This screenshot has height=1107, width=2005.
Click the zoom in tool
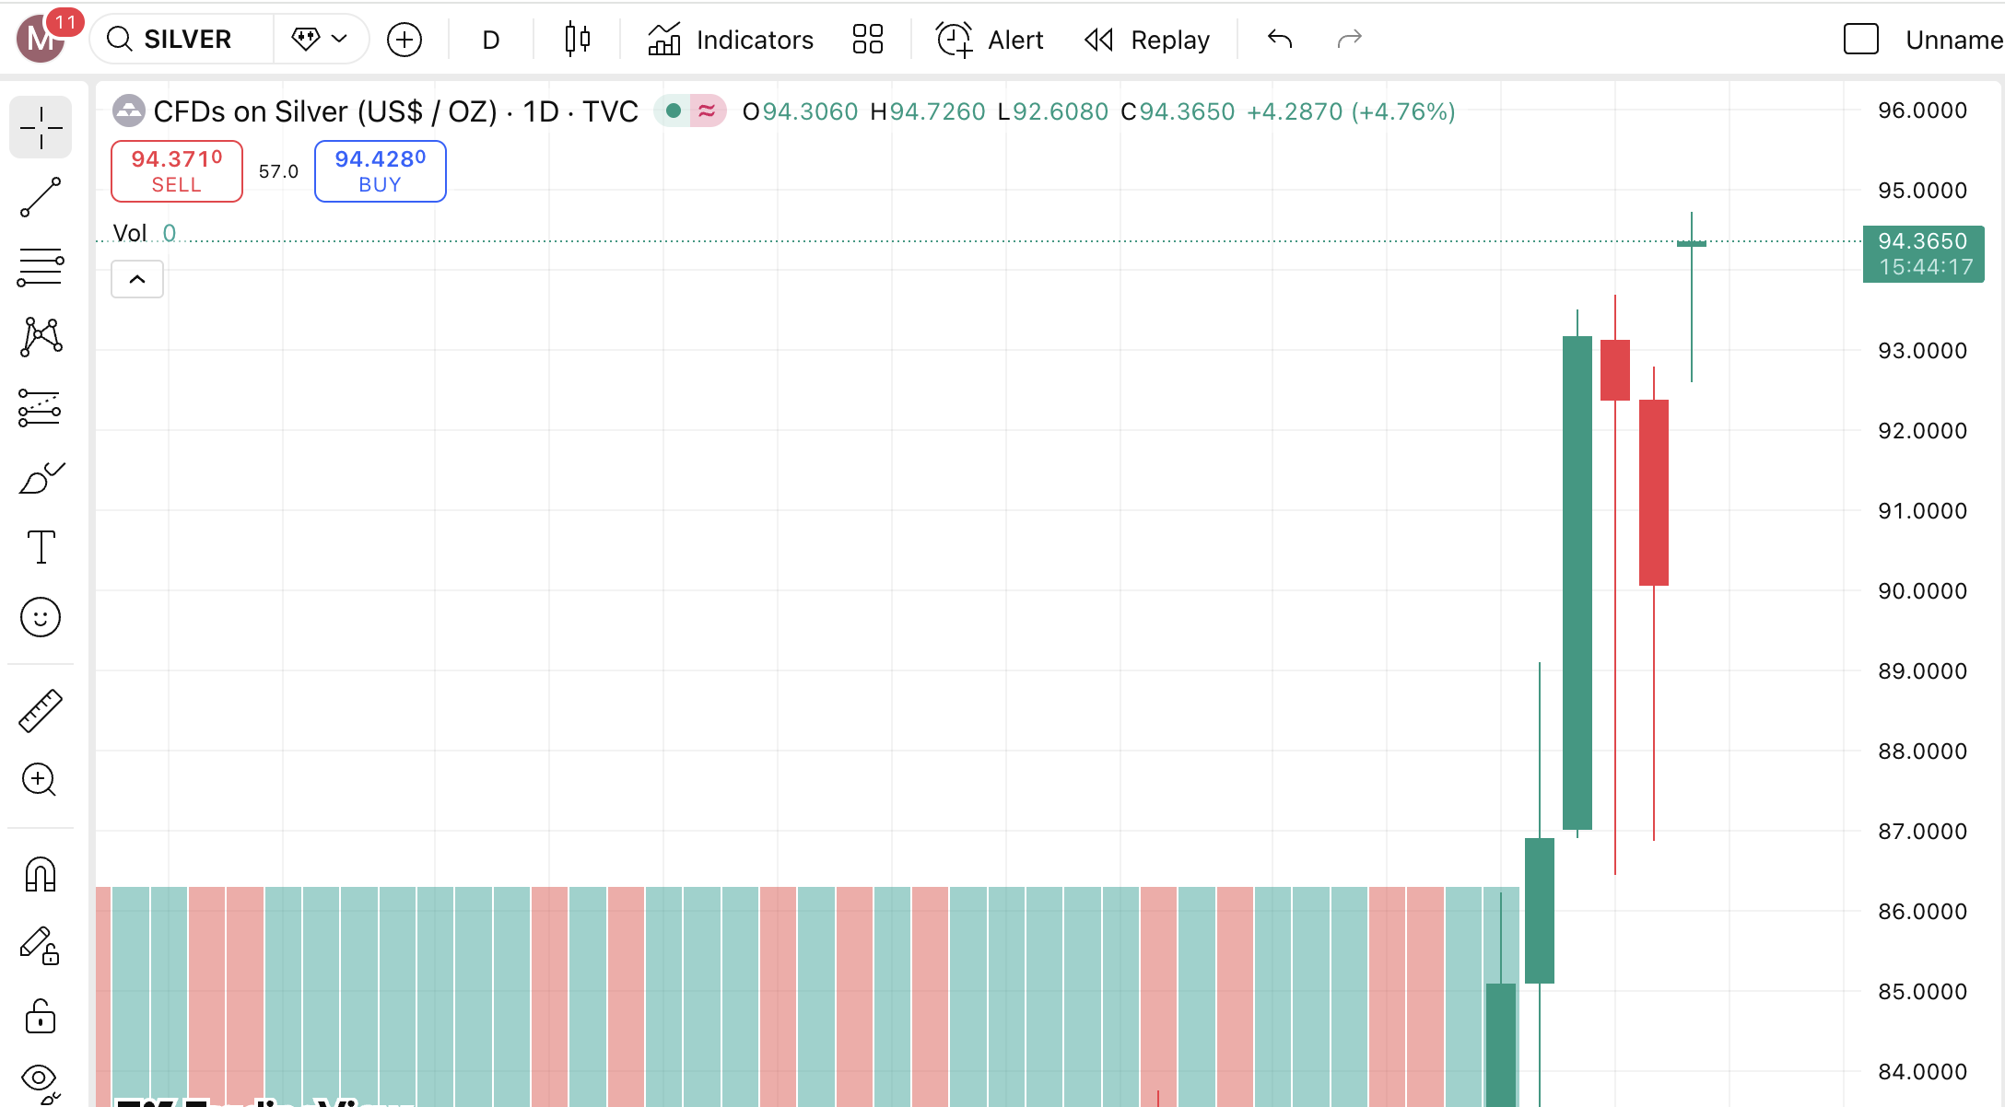(41, 780)
